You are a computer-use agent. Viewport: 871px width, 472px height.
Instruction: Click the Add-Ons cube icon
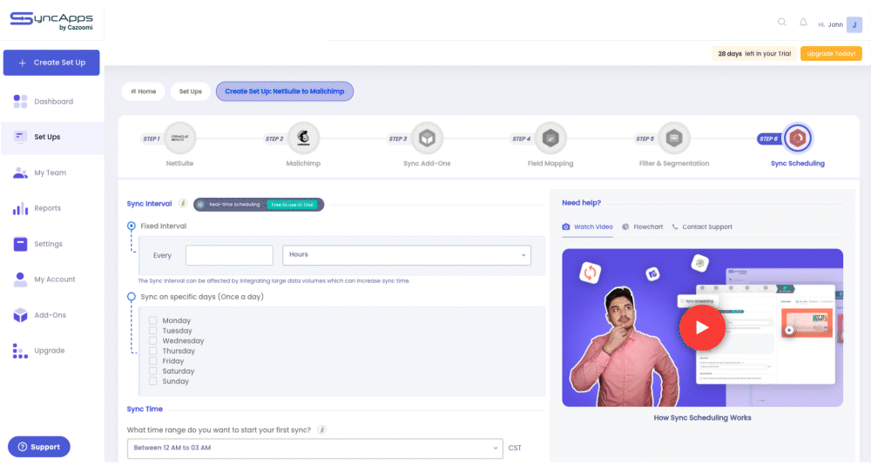point(21,315)
